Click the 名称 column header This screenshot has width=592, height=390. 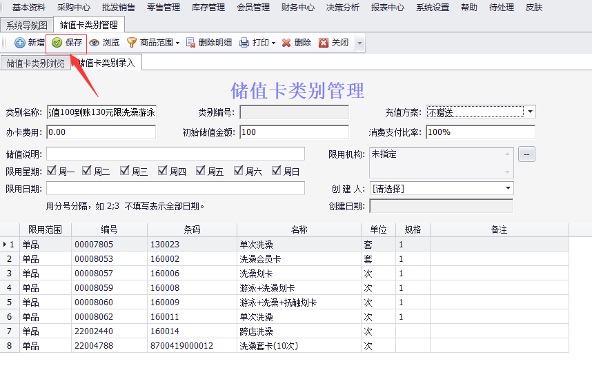click(299, 229)
